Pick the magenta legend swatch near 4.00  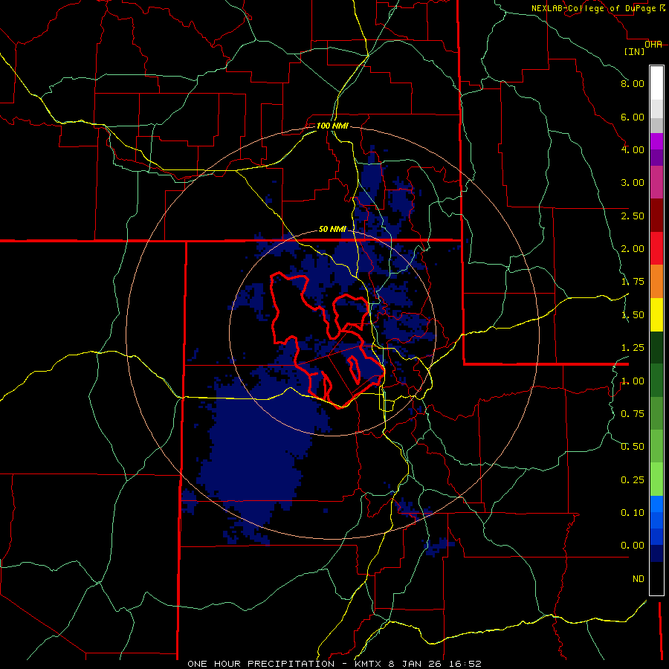pyautogui.click(x=656, y=141)
